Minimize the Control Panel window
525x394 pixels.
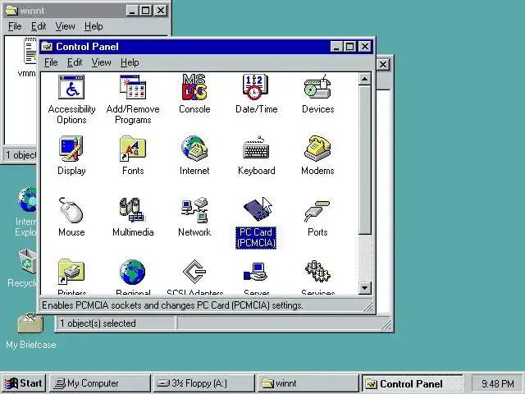(x=336, y=47)
